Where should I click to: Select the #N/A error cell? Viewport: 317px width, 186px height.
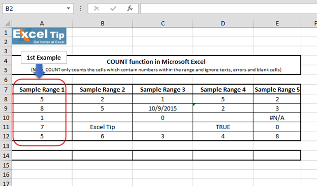(x=277, y=118)
